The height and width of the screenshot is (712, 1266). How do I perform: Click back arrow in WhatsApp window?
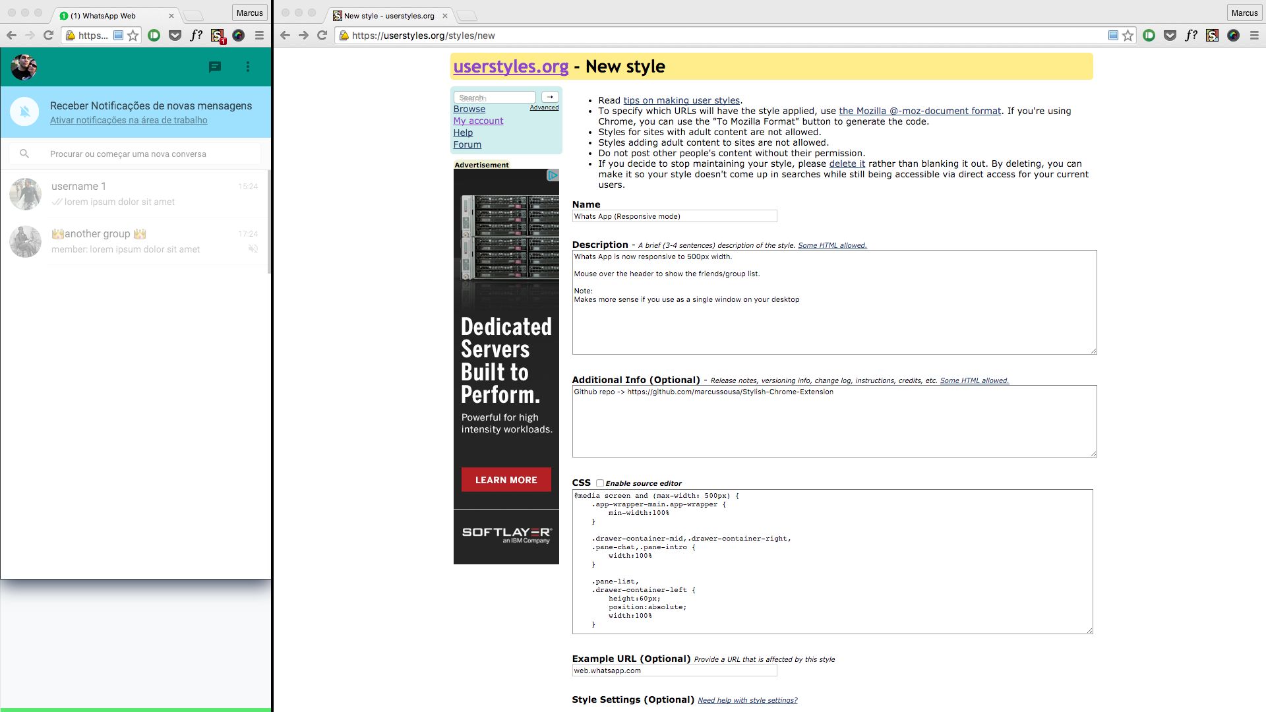12,36
